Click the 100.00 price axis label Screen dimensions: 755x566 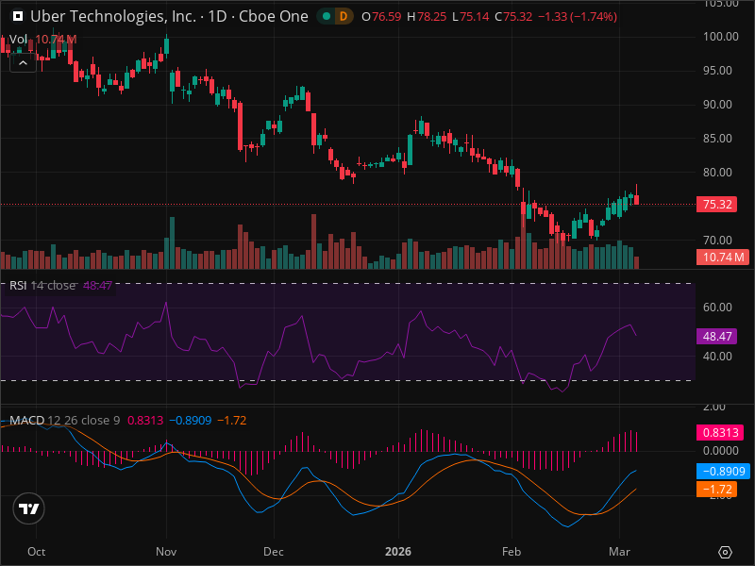(721, 37)
